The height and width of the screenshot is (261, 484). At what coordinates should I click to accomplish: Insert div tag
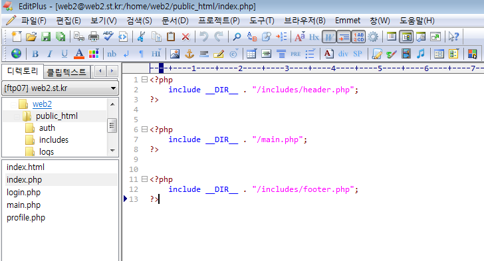pyautogui.click(x=343, y=54)
